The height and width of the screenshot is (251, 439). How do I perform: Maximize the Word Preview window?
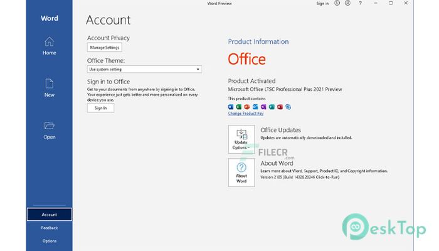point(391,3)
